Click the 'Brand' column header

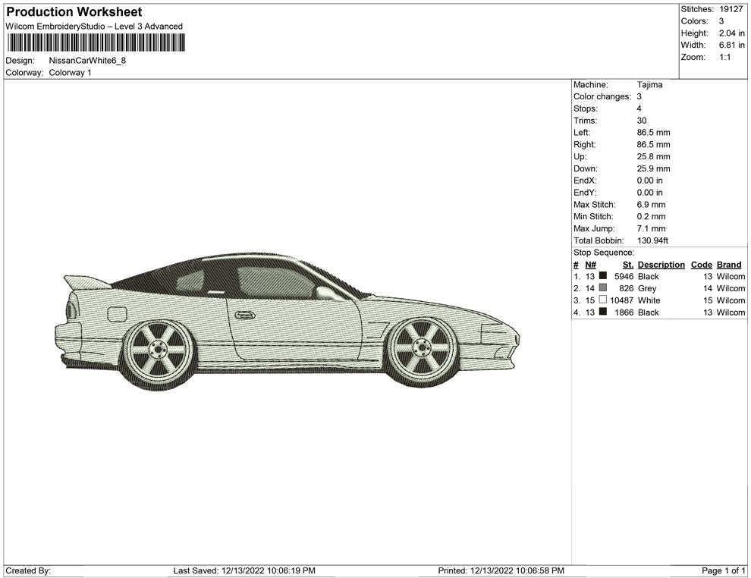point(729,265)
